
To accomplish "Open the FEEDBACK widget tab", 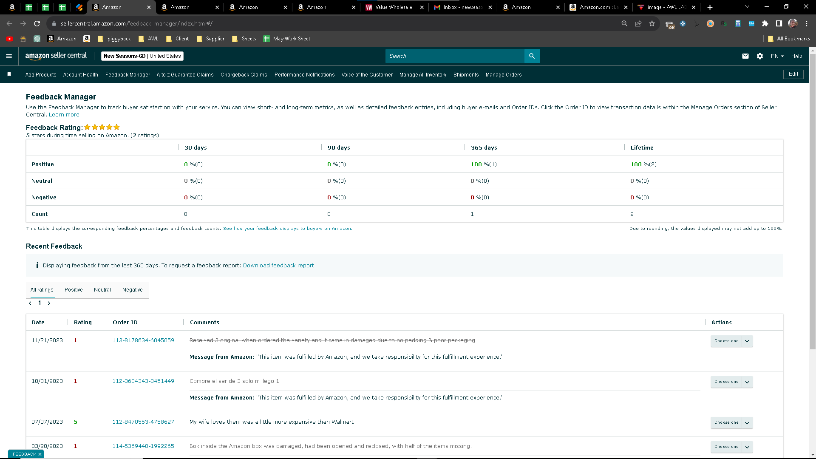I will point(25,454).
